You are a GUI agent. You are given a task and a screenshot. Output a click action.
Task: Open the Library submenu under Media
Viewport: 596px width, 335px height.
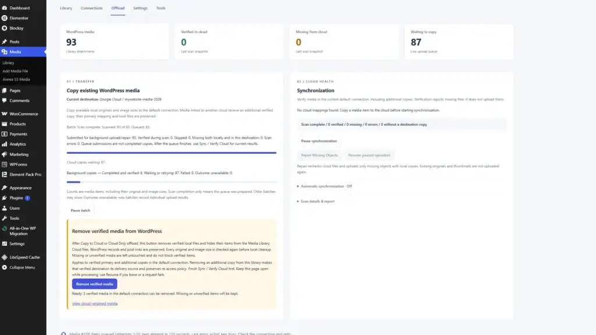click(8, 63)
